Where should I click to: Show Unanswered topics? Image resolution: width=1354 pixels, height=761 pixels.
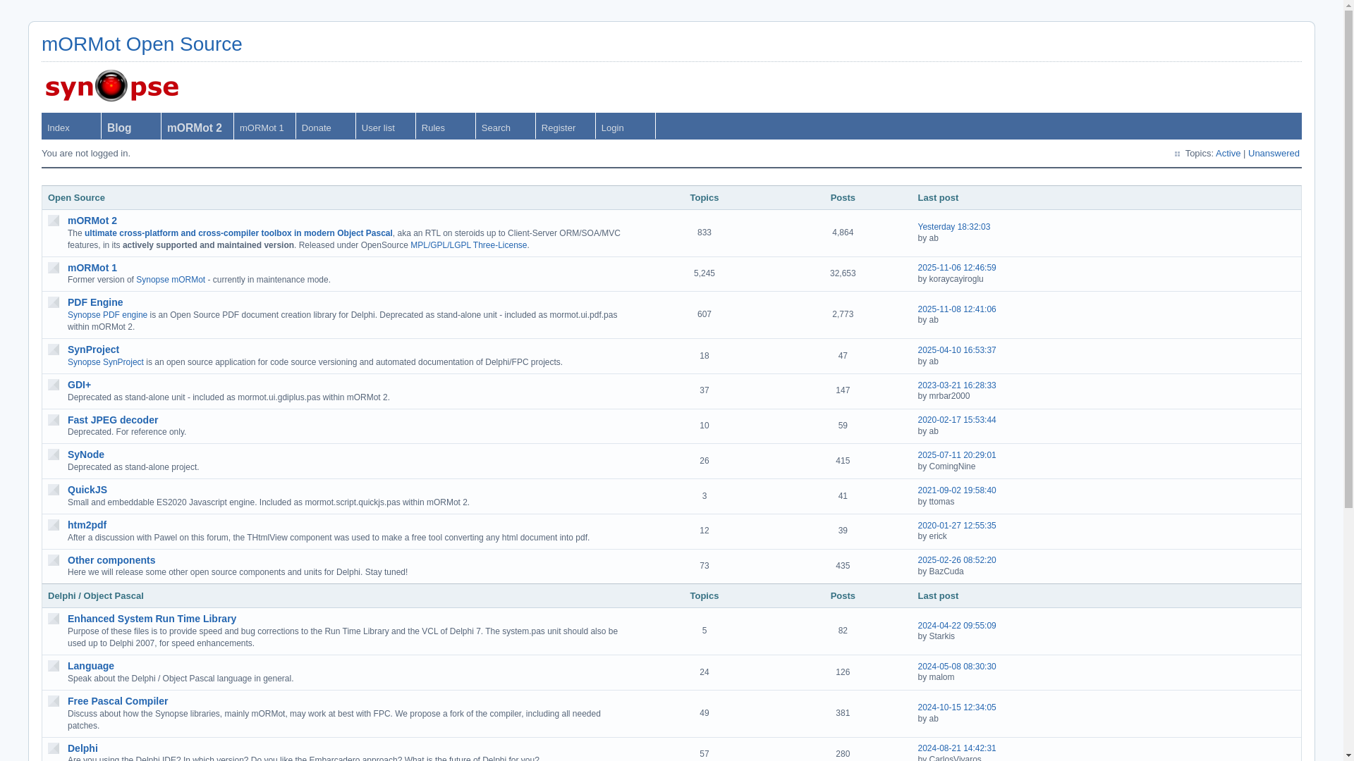click(1274, 154)
